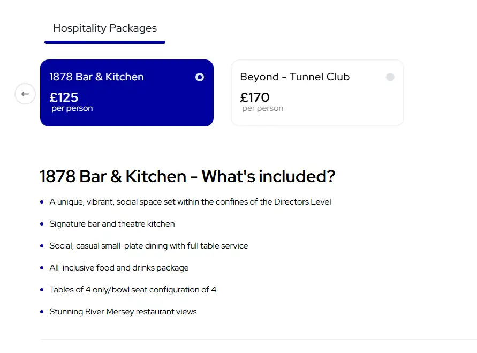Screen dimensions: 477x353
Task: Click the left arrow carousel button
Action: pyautogui.click(x=25, y=94)
